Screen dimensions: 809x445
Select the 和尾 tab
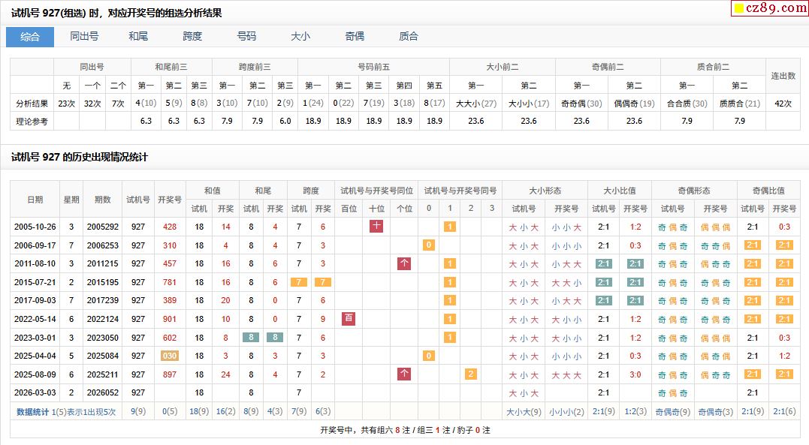coord(138,37)
